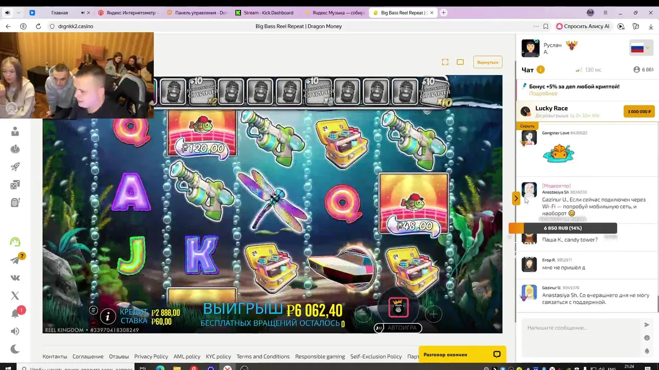
Task: Open green support headset icon
Action: (x=15, y=242)
